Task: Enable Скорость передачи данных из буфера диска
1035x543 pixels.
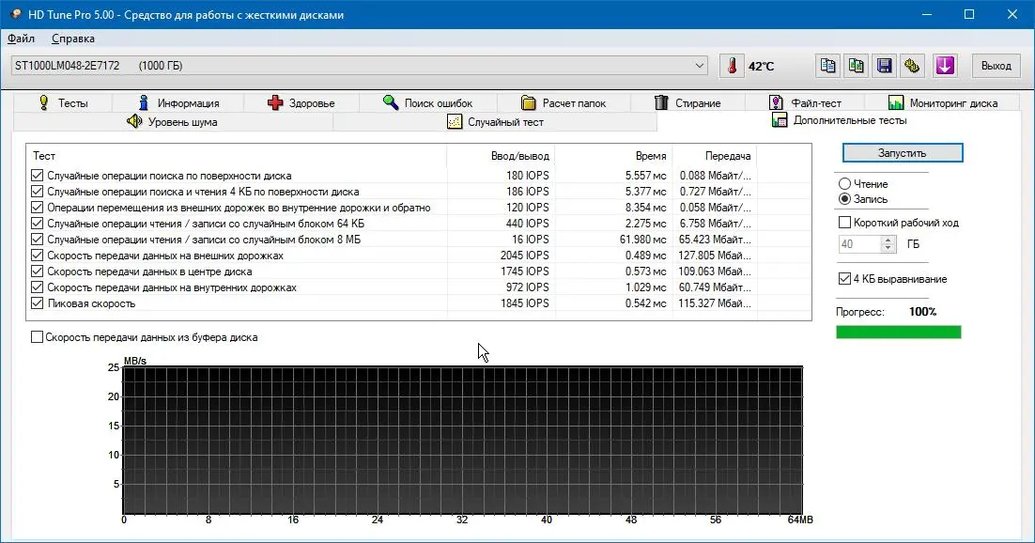Action: point(37,337)
